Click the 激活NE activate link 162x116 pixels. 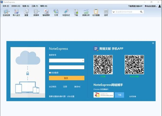(77, 87)
